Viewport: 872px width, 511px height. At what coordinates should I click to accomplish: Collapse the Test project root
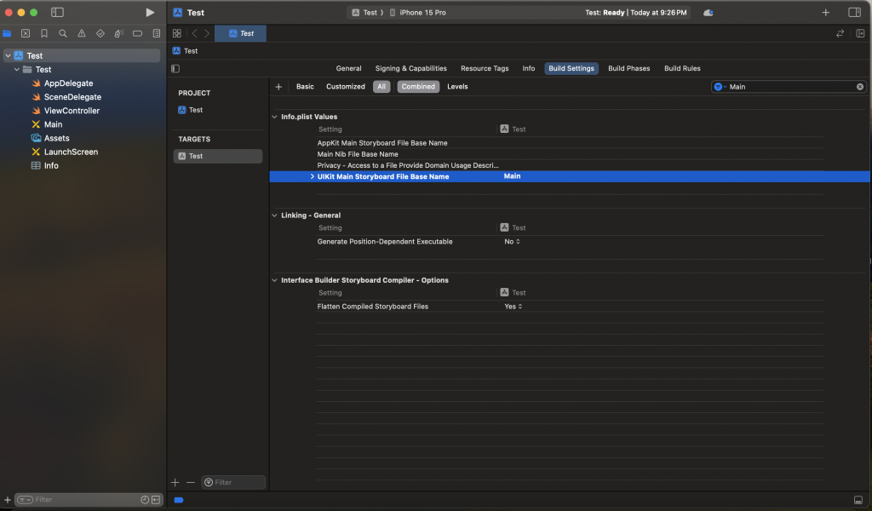(x=8, y=55)
